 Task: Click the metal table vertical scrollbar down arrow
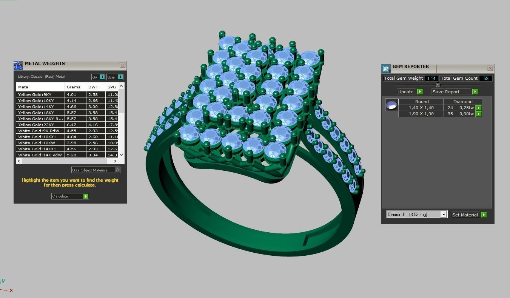tap(122, 155)
